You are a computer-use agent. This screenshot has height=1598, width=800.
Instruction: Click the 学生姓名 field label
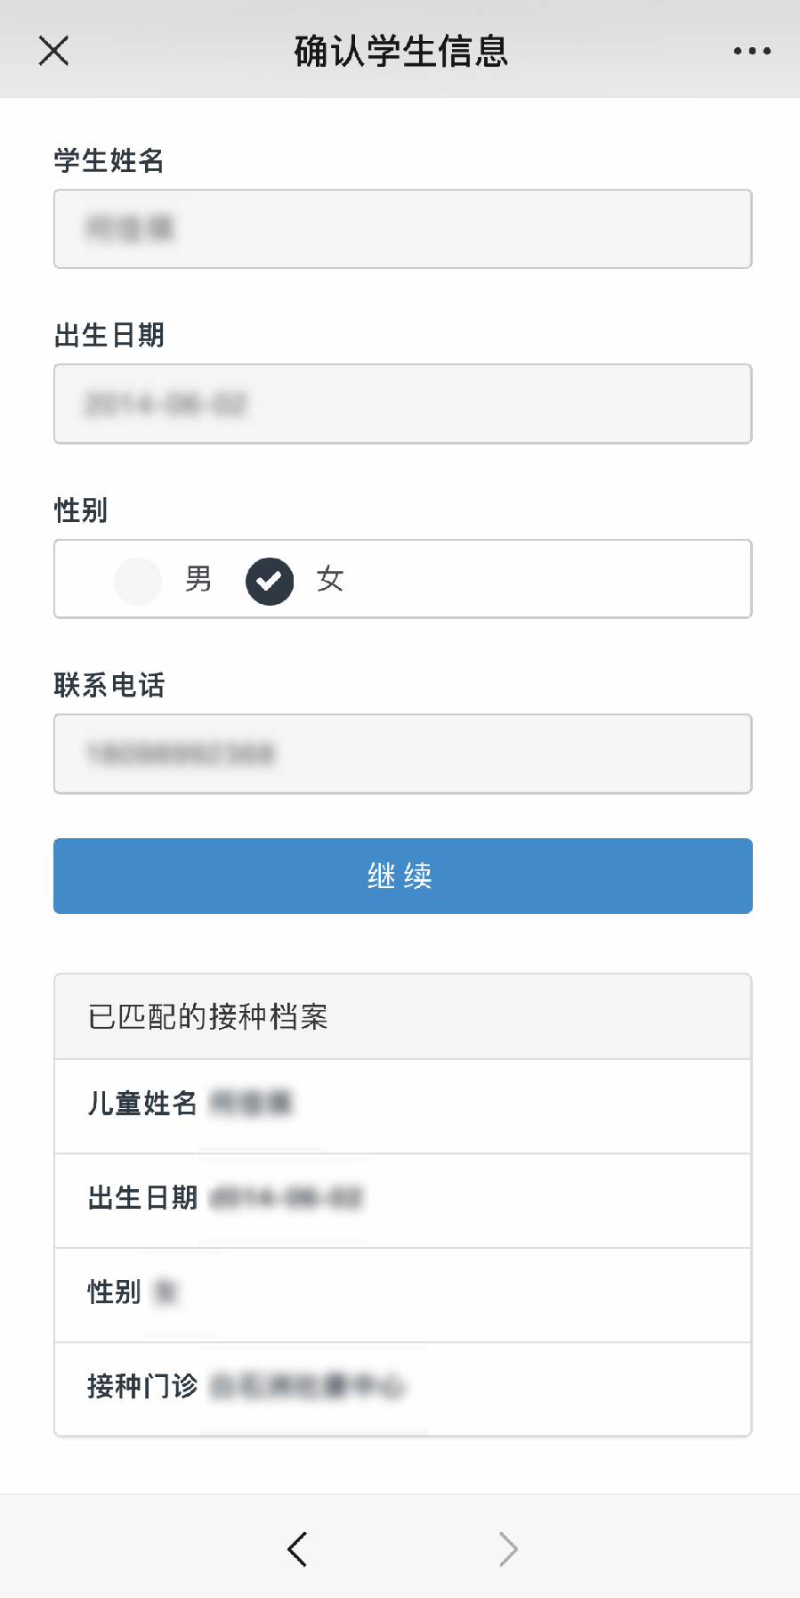(x=109, y=160)
